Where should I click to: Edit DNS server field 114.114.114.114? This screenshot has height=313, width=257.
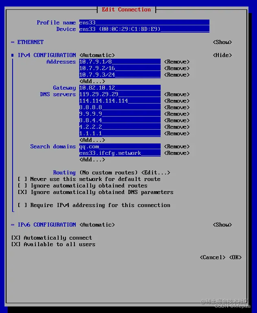(x=120, y=101)
